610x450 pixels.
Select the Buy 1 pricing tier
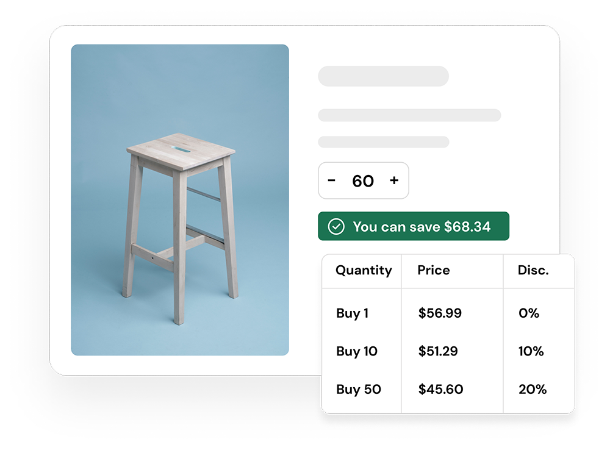[x=353, y=313]
